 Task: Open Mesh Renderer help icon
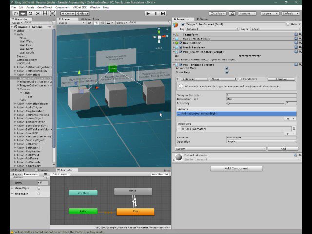pyautogui.click(x=296, y=47)
